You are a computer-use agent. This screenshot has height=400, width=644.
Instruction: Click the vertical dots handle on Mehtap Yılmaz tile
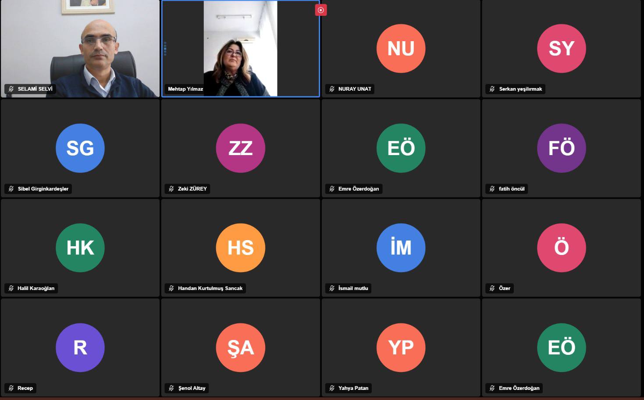coord(165,48)
